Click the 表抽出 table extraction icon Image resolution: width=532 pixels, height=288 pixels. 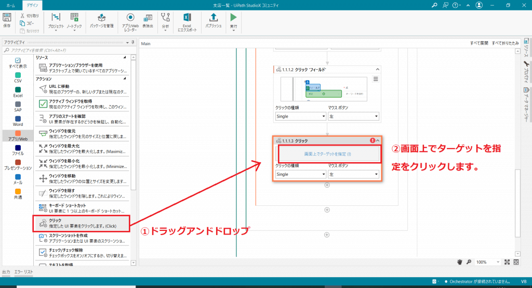tap(148, 20)
